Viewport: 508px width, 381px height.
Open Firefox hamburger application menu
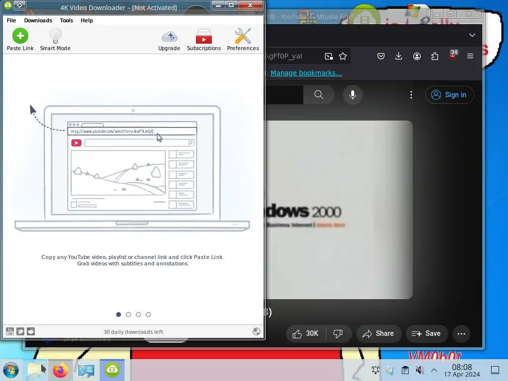click(470, 56)
